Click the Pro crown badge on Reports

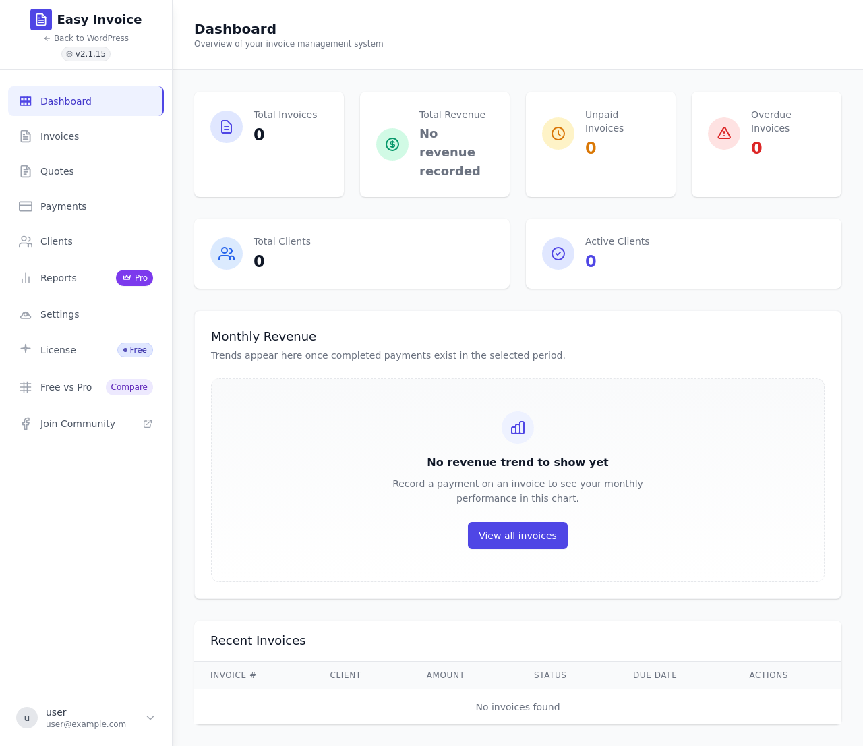click(134, 278)
